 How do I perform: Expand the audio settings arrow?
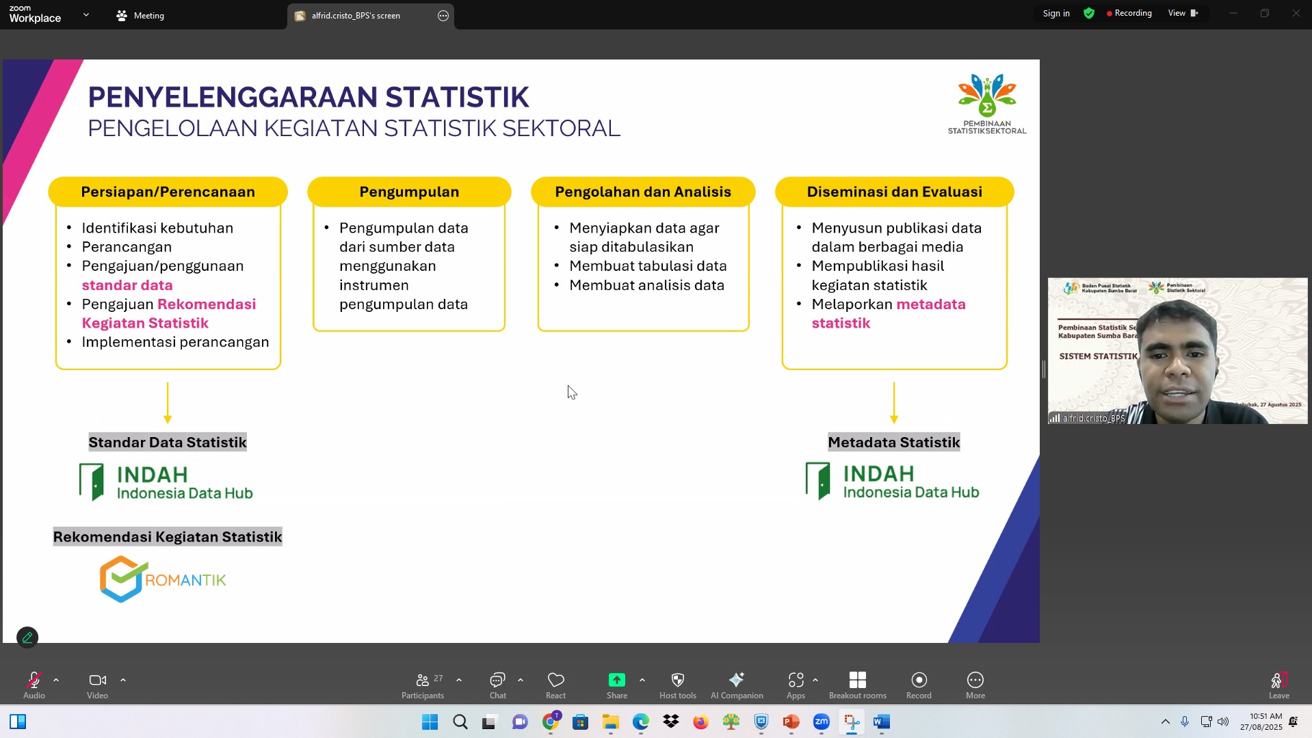tap(56, 681)
